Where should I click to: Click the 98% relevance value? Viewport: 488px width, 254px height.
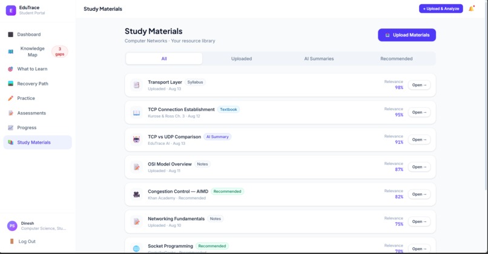(399, 87)
